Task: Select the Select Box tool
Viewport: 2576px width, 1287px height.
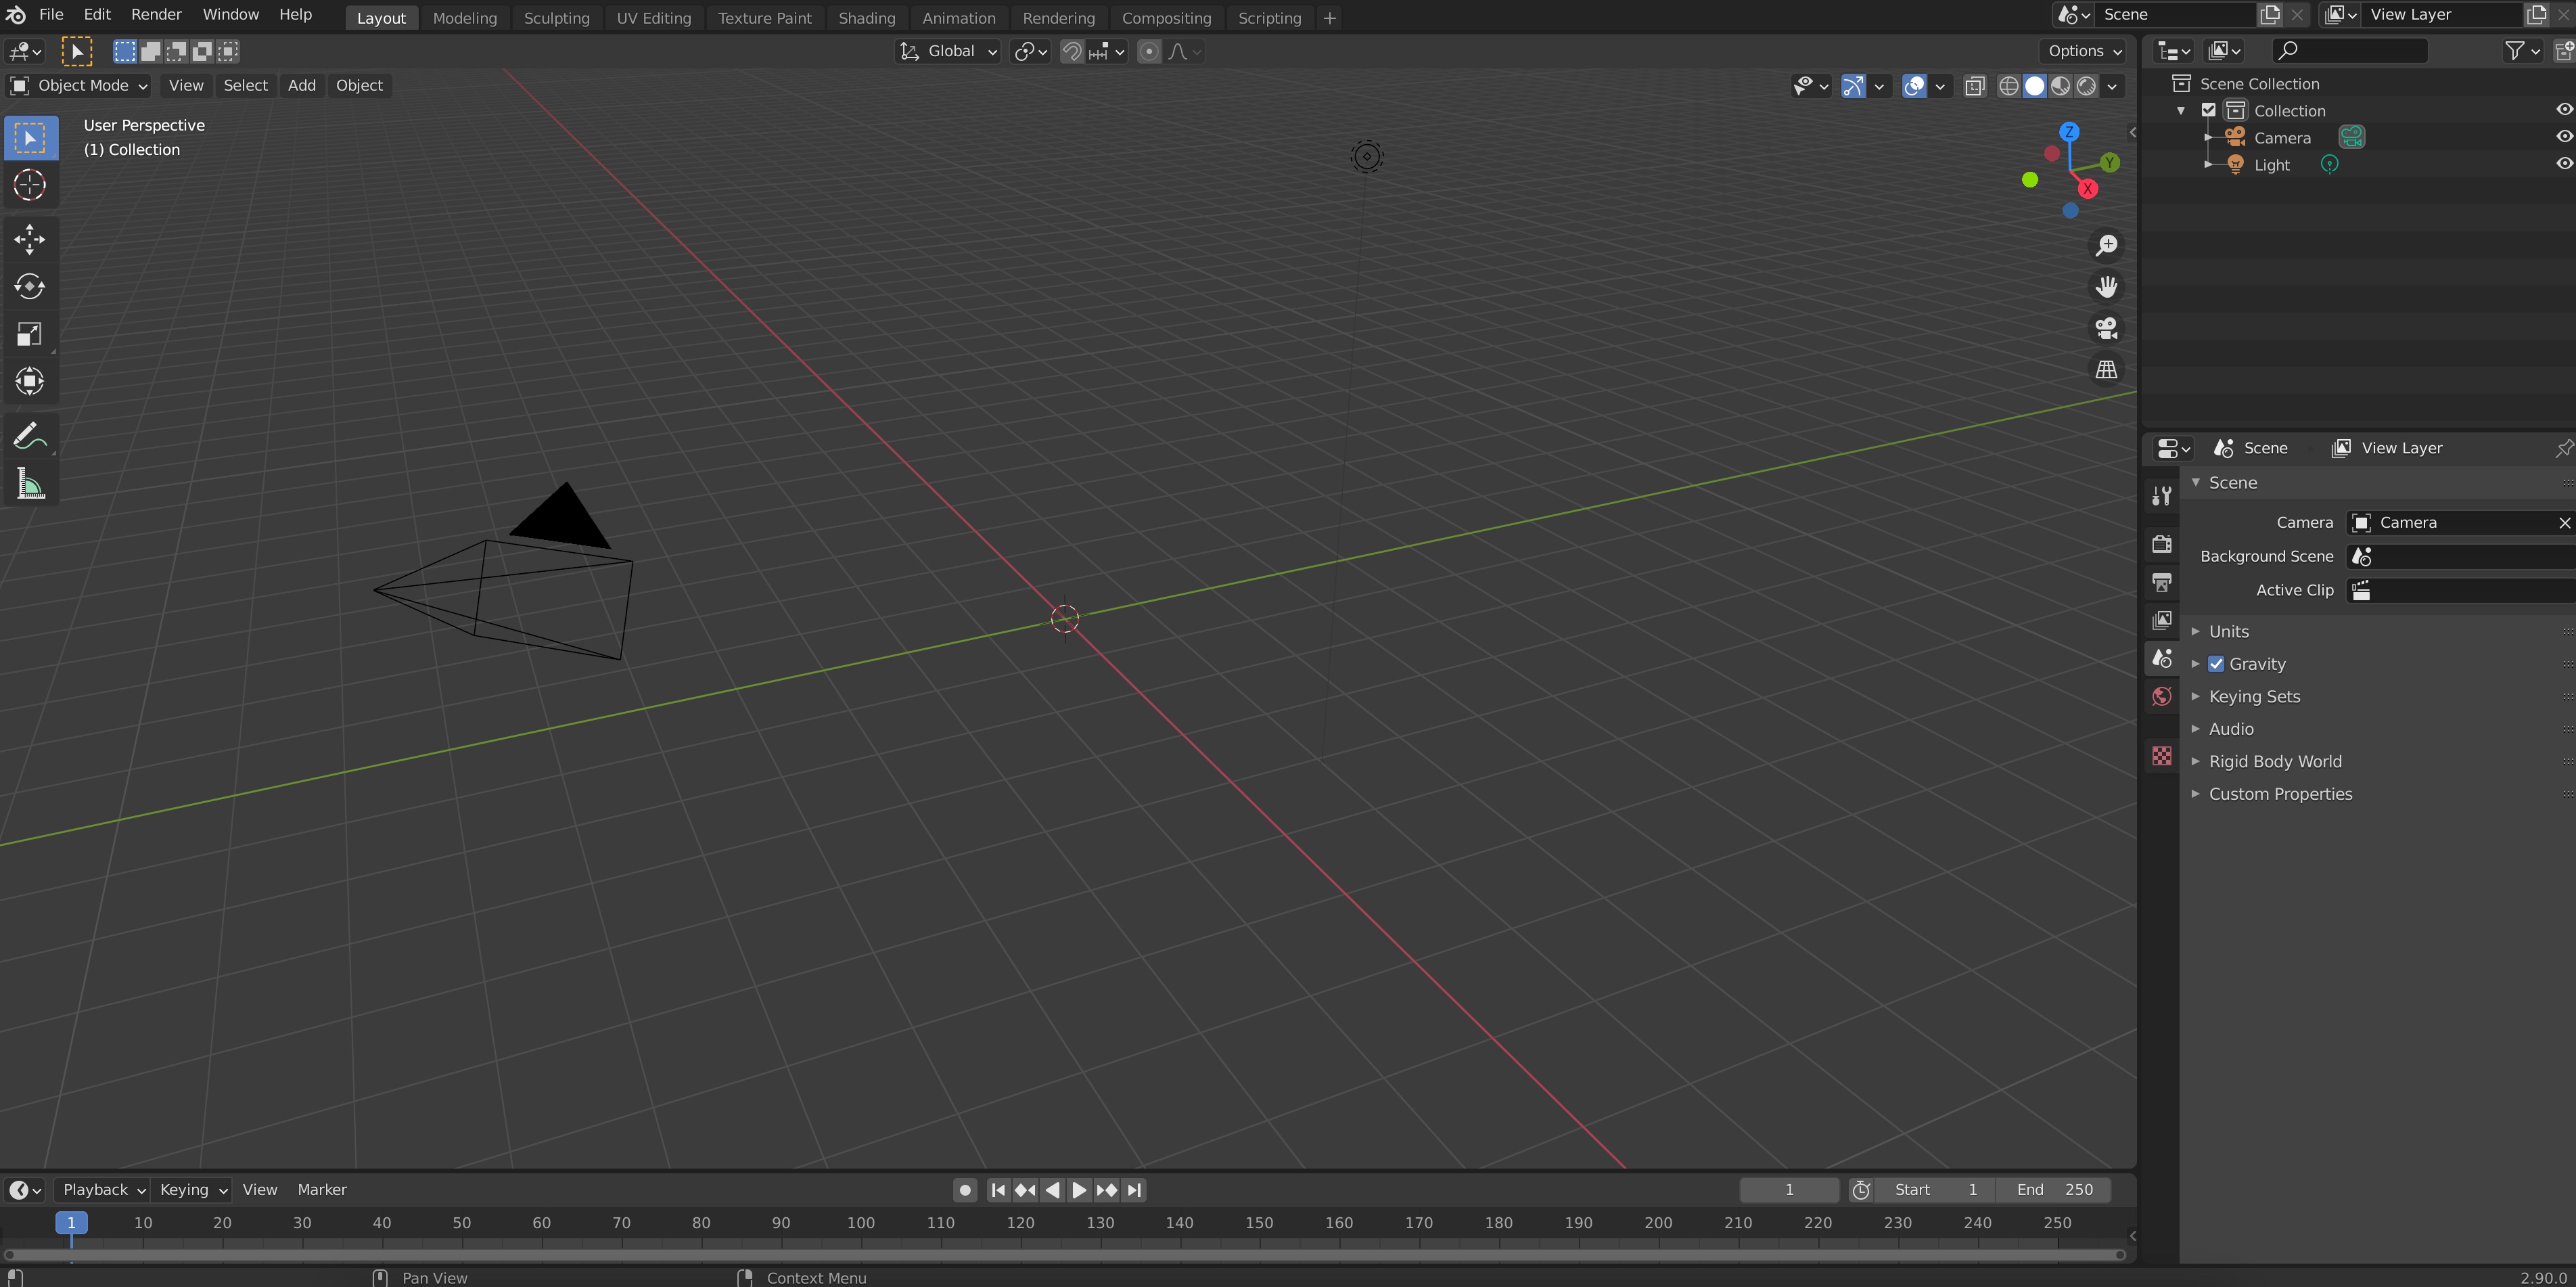Action: click(30, 138)
